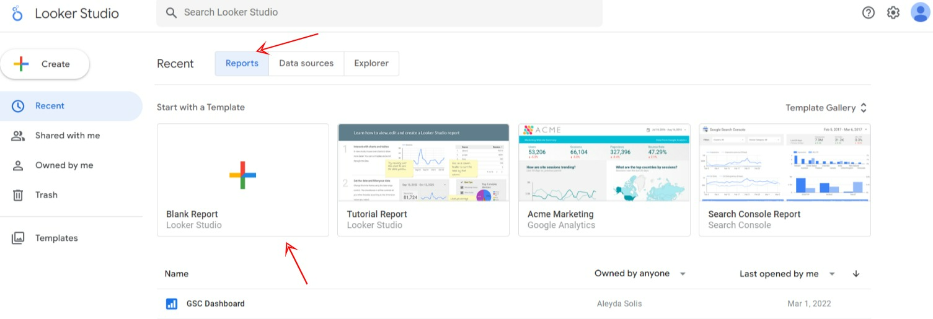The width and height of the screenshot is (933, 319).
Task: Focus the Search Looker Studio field
Action: click(x=379, y=12)
